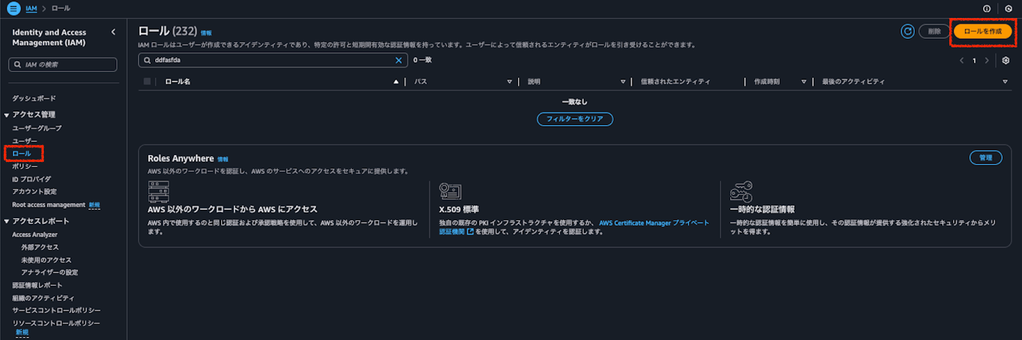This screenshot has height=340, width=1022.
Task: Clear the role search text with X
Action: pos(399,61)
